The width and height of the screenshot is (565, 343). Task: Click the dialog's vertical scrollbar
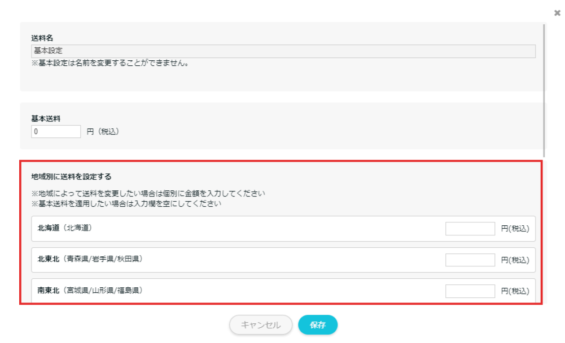545,90
